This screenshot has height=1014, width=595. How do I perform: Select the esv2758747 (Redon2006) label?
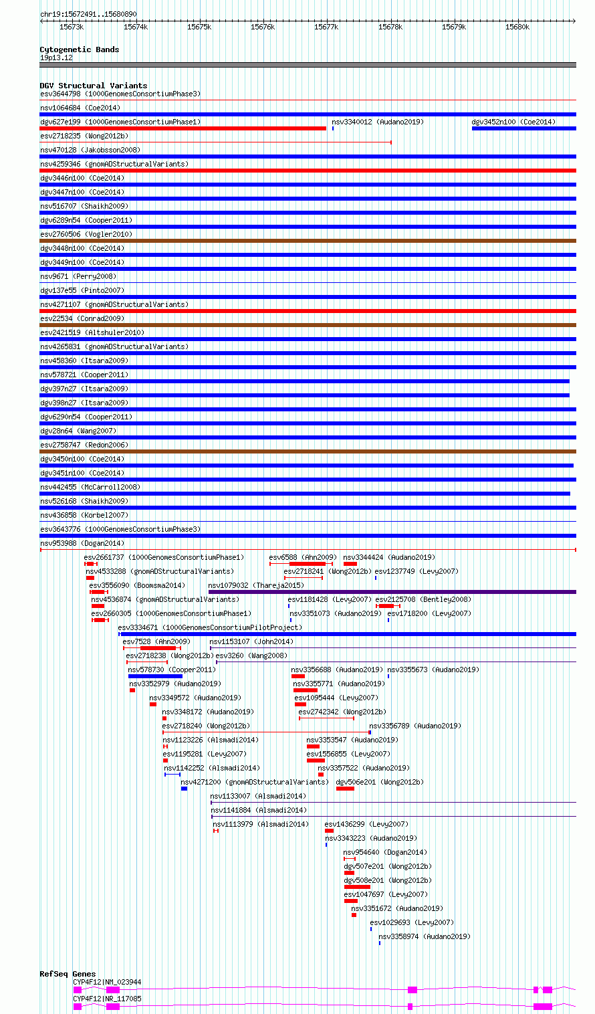click(x=84, y=445)
